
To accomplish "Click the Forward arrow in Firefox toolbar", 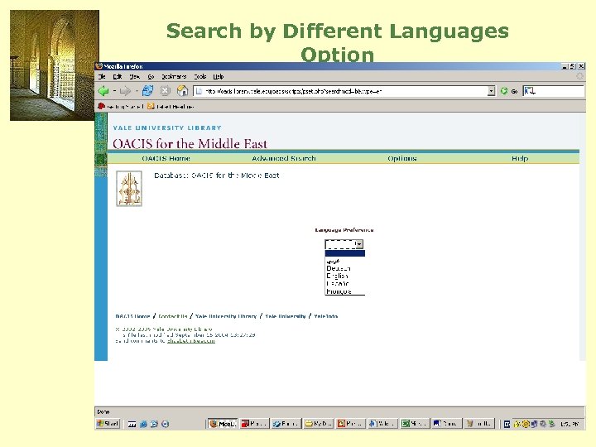I will click(125, 91).
